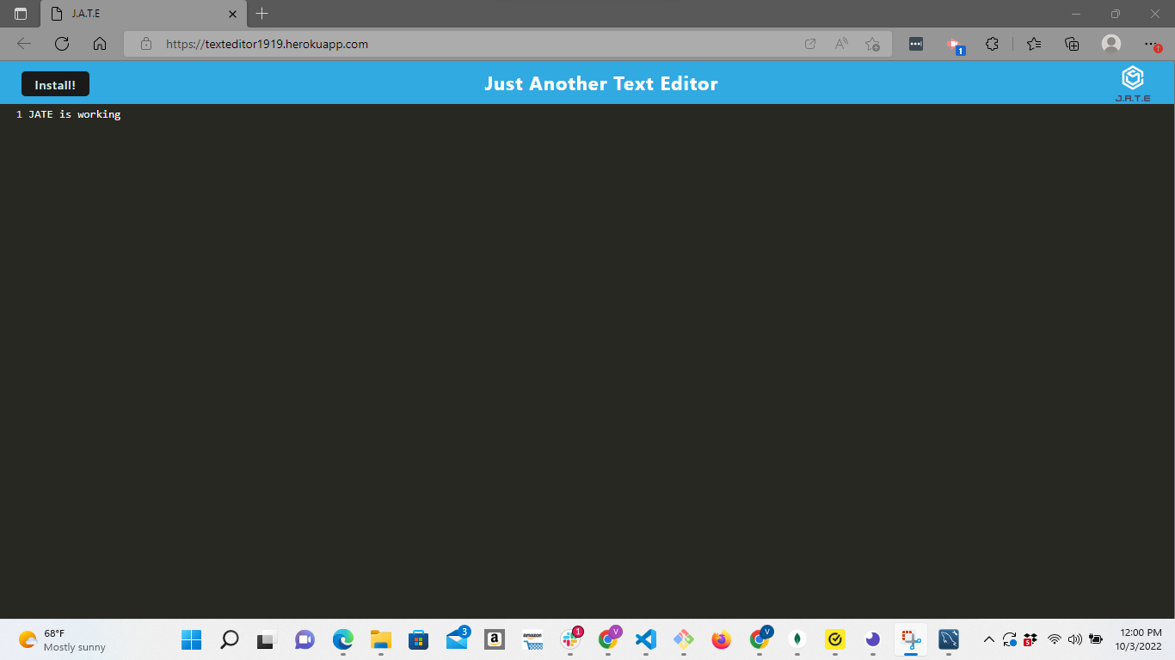Toggle the tab actions menu square icon
This screenshot has height=660, width=1175.
coord(19,14)
